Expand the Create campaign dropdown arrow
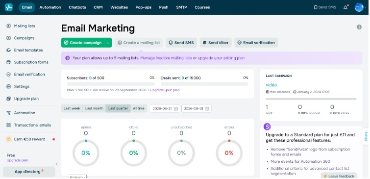Viewport: 370px width, 179px height. (108, 43)
